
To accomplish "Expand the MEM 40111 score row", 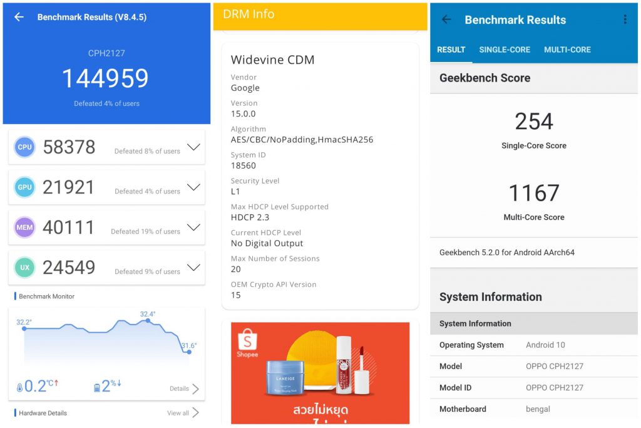I will (193, 227).
